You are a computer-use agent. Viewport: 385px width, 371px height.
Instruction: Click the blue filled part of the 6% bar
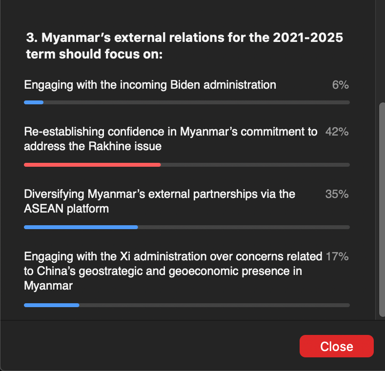34,102
